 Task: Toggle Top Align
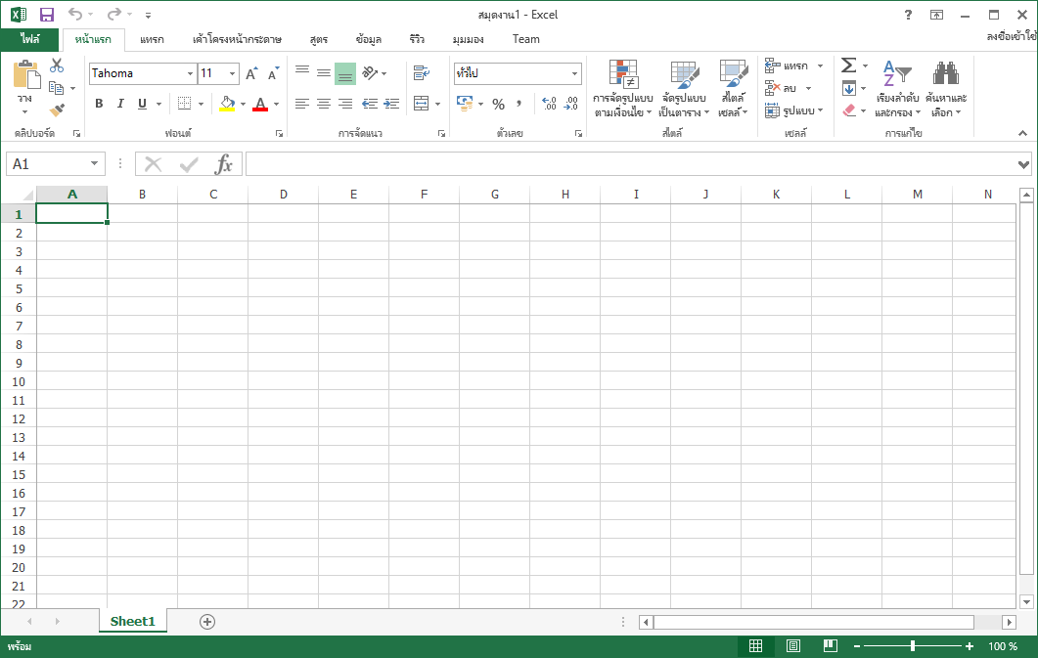(x=302, y=72)
